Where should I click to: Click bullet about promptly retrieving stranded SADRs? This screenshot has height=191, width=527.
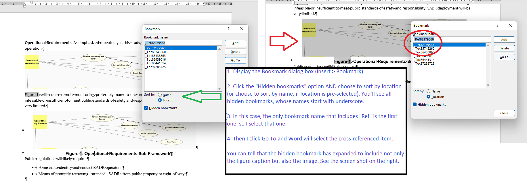click(112, 174)
